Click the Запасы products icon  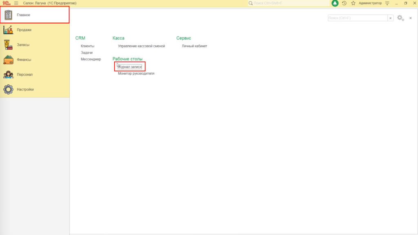pyautogui.click(x=8, y=45)
